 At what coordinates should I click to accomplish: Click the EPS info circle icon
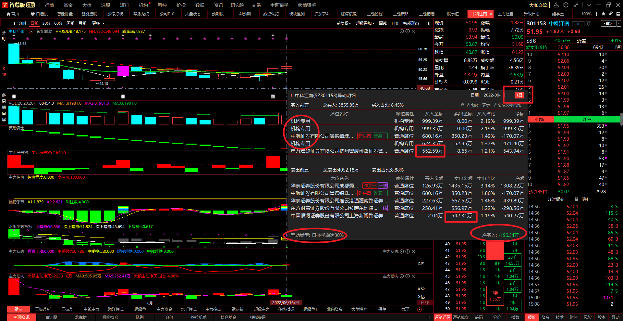445,82
